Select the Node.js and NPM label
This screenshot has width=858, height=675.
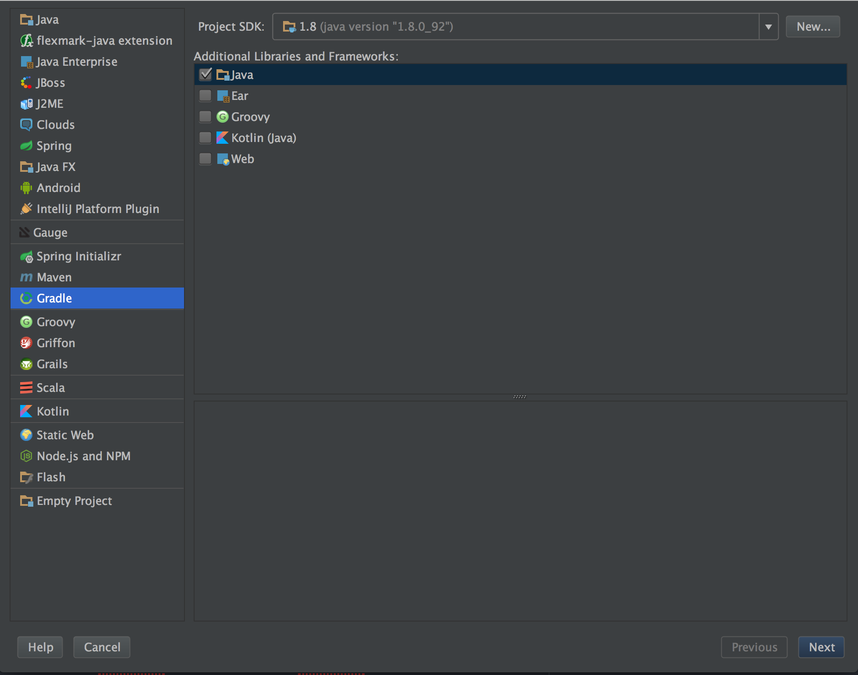coord(84,456)
